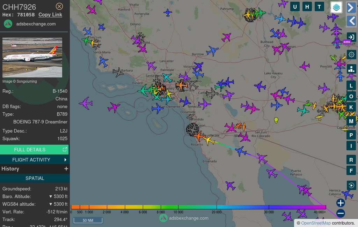Select the purple aircraft near Lancaster

click(151, 66)
